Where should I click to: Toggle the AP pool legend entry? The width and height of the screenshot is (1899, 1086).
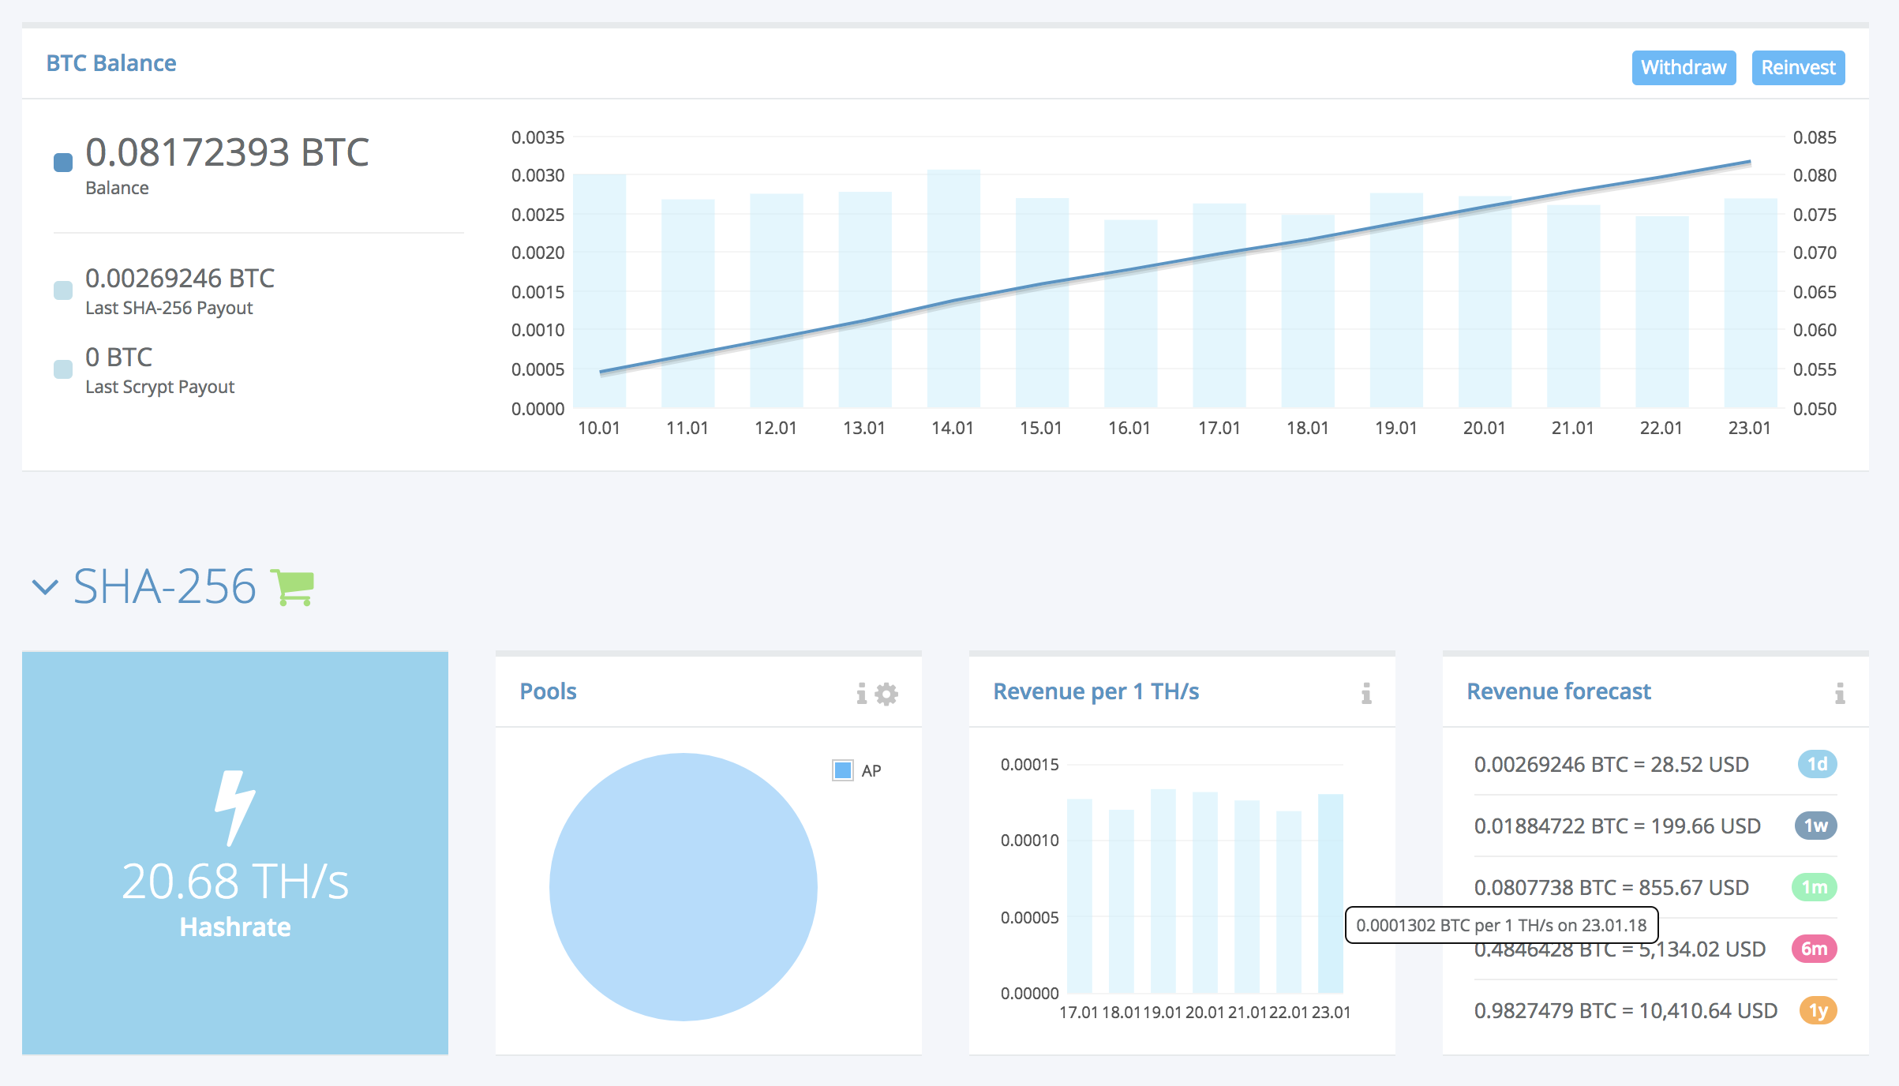tap(843, 770)
